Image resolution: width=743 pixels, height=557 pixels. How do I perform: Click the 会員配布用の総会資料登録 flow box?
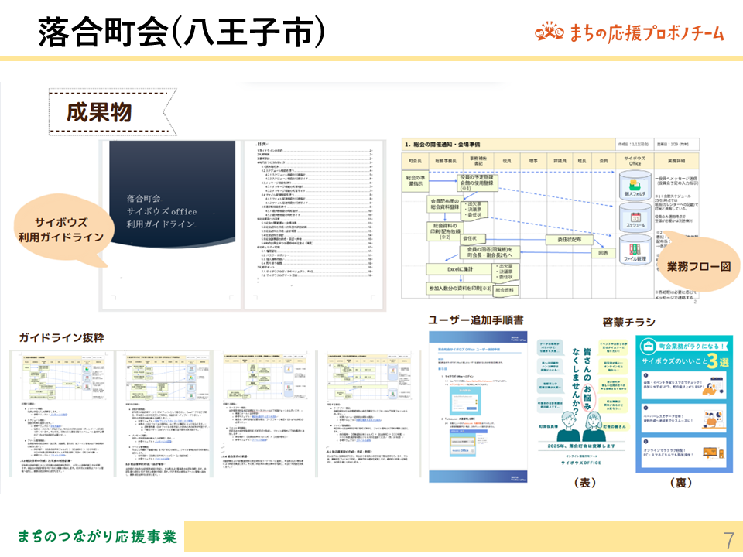coord(444,204)
